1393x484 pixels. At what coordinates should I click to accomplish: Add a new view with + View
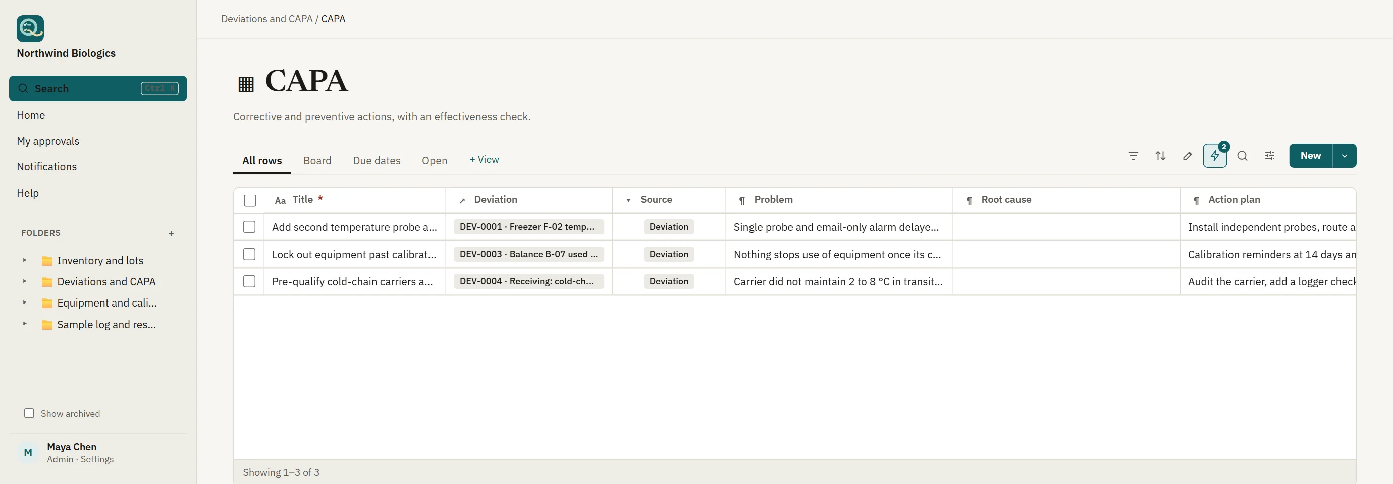[x=484, y=160]
